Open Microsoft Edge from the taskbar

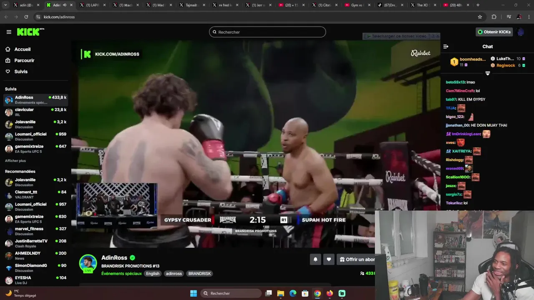point(293,293)
